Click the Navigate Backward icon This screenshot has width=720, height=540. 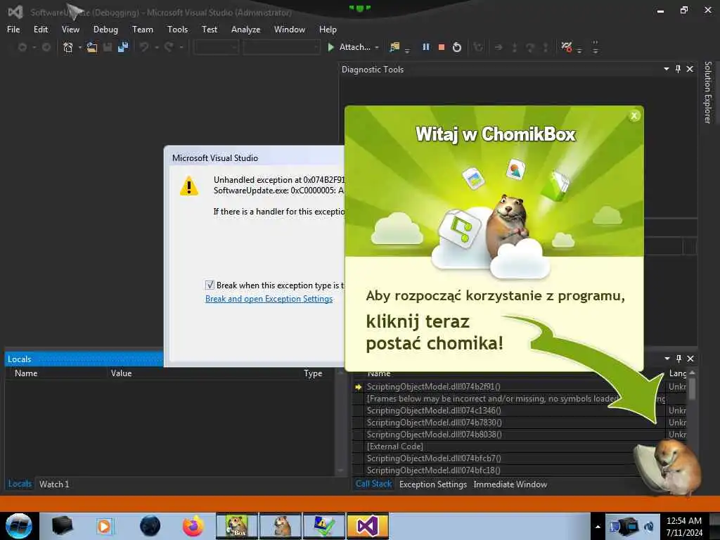[22, 47]
